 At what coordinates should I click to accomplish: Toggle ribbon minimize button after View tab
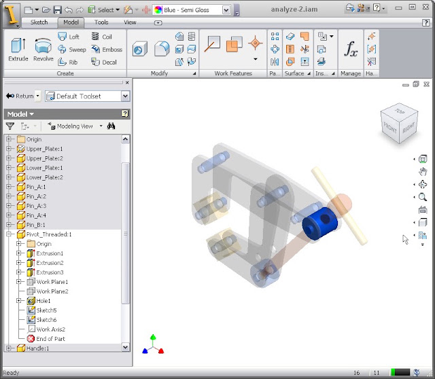(158, 22)
